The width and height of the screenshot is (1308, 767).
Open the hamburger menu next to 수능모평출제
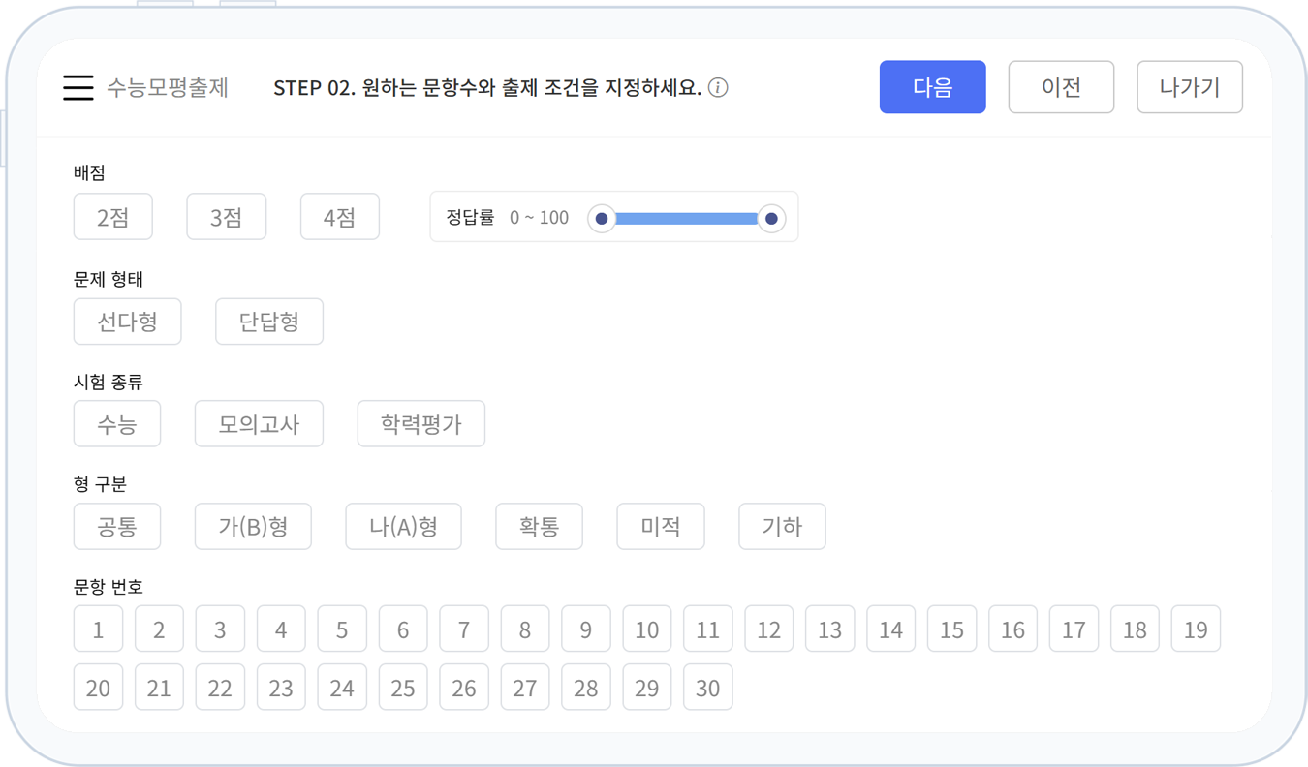pos(78,87)
